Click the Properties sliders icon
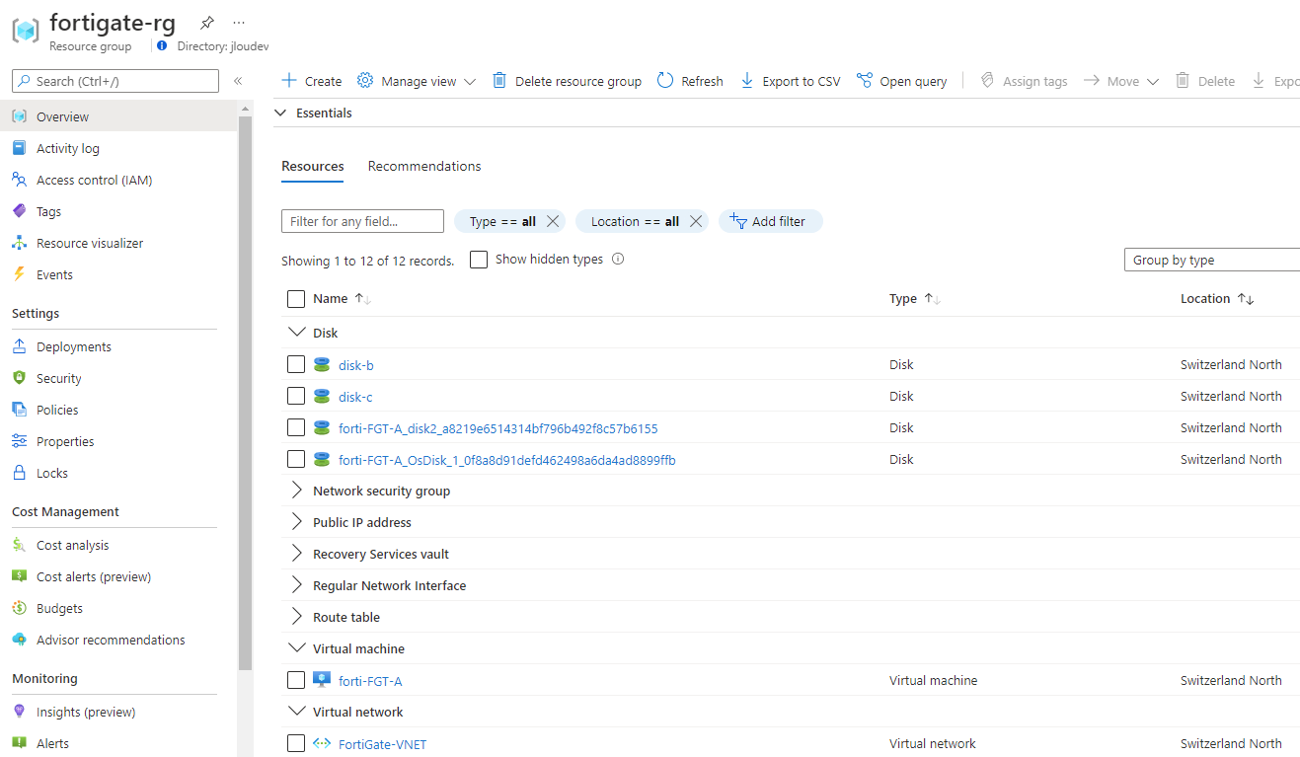Viewport: 1300px width, 757px height. click(x=19, y=441)
